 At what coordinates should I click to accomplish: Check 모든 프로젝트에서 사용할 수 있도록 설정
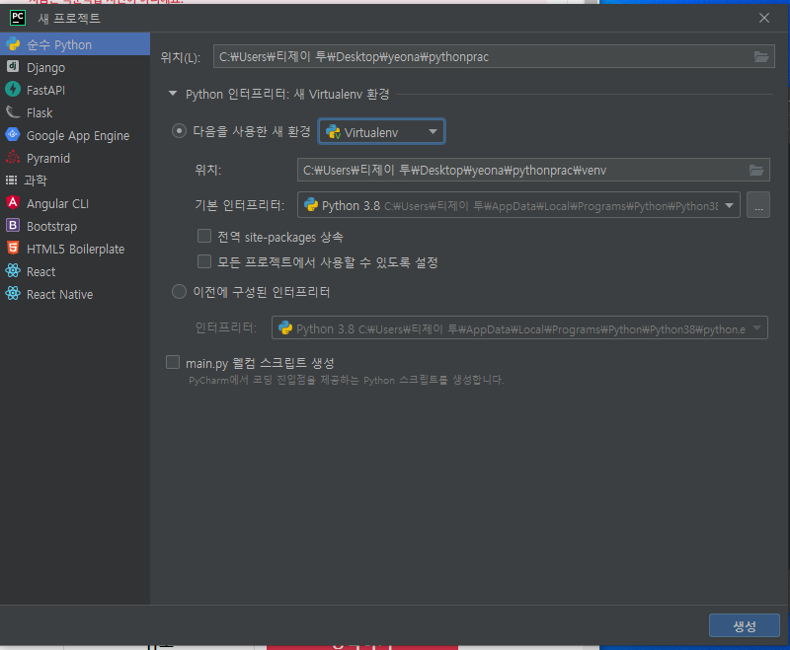(204, 261)
